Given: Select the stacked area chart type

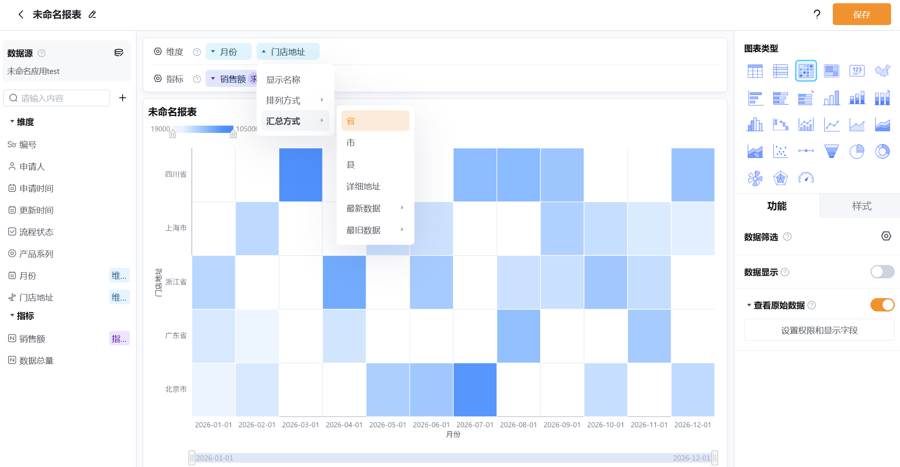Looking at the screenshot, I should [883, 125].
